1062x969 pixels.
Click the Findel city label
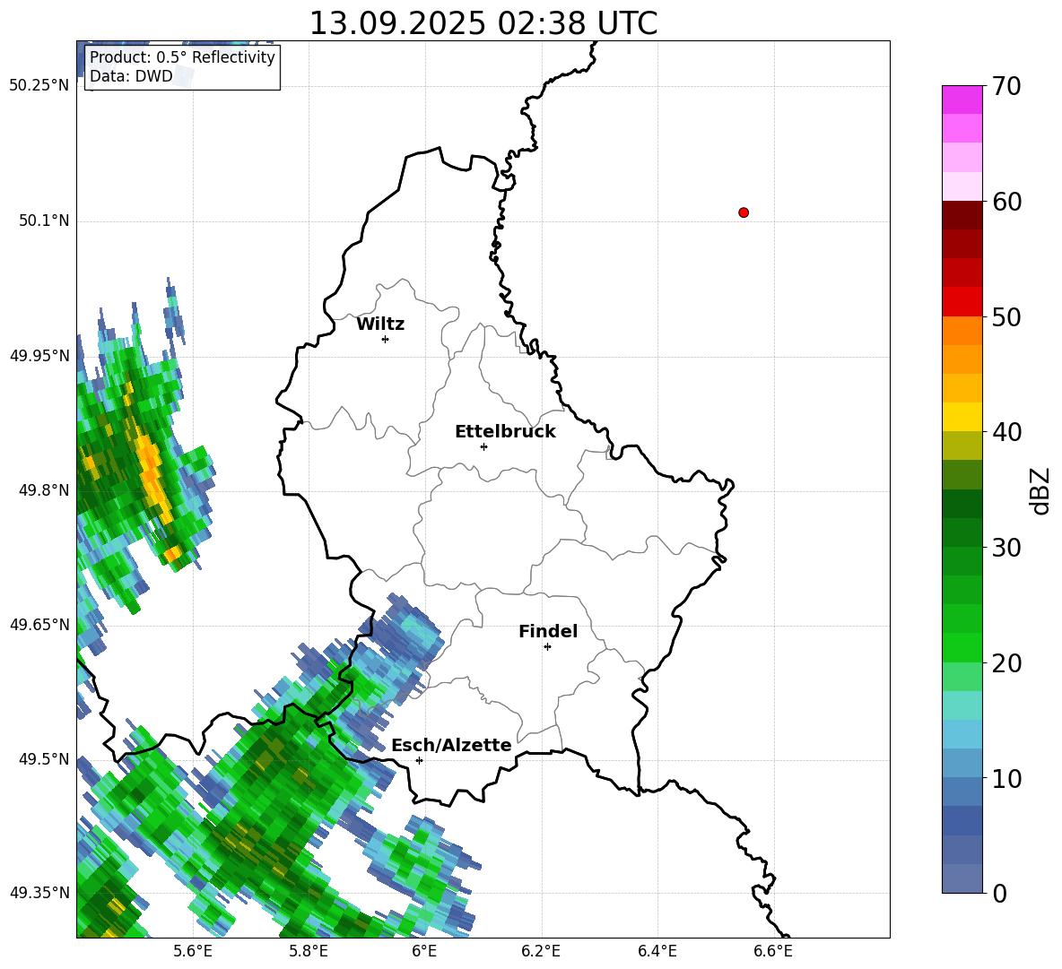(x=548, y=631)
